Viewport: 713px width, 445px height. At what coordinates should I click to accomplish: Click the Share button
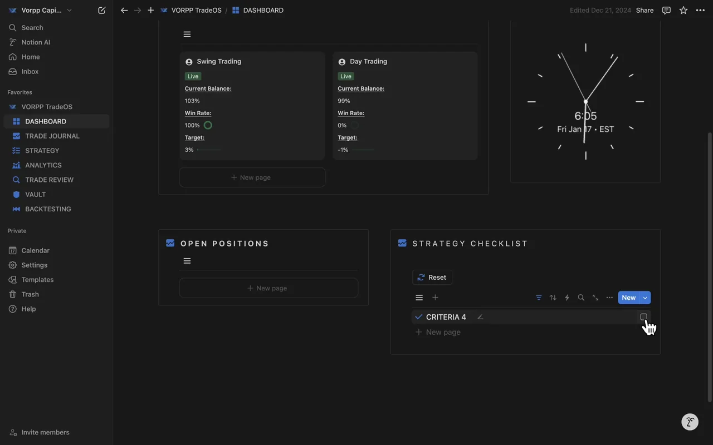point(644,10)
